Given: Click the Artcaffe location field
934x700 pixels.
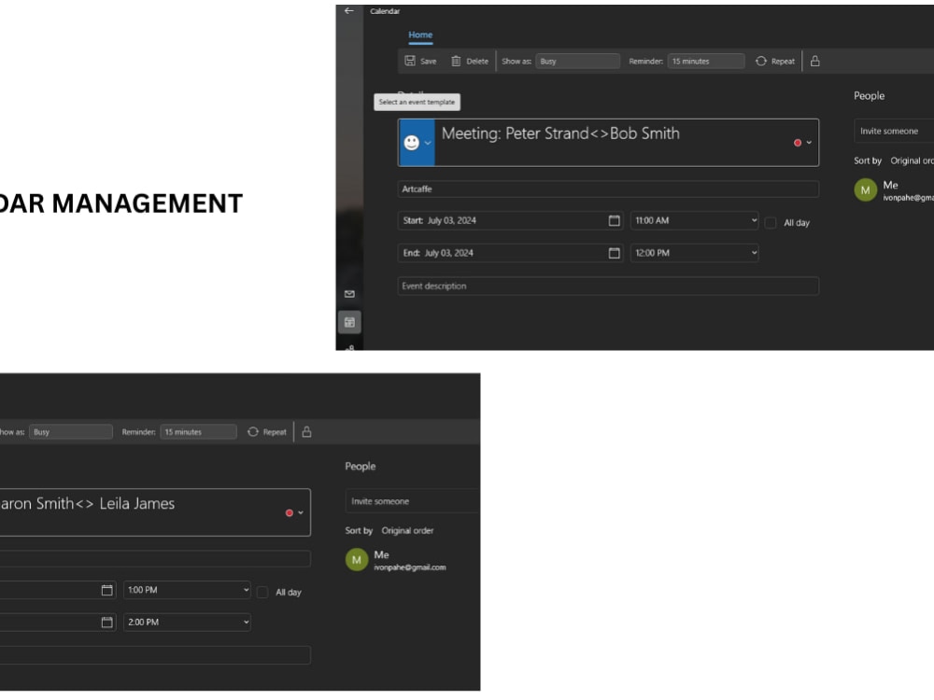Looking at the screenshot, I should click(x=608, y=189).
